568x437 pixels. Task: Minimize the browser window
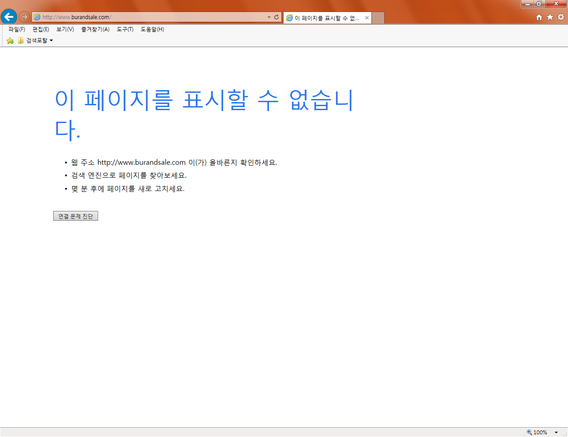pos(528,4)
